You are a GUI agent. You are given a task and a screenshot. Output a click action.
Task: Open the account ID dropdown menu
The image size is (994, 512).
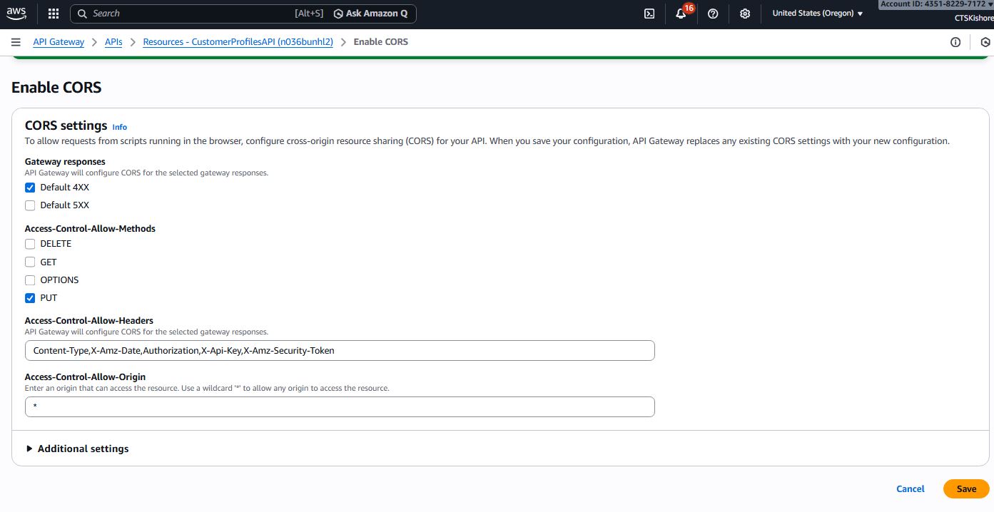(935, 4)
